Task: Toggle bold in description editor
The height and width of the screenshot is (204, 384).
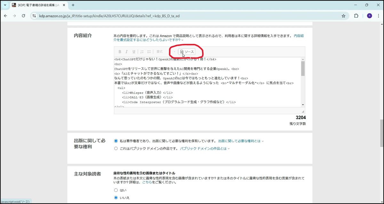Action: (x=120, y=52)
